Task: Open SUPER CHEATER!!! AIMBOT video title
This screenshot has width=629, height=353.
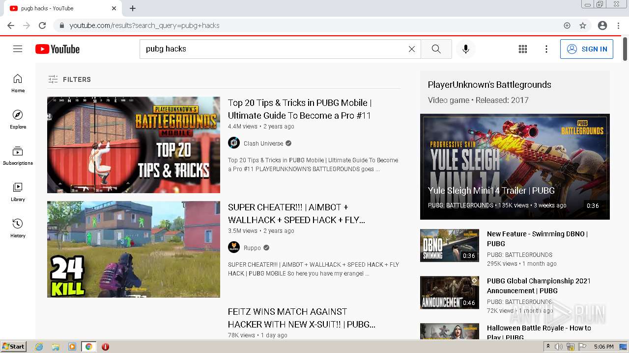Action: click(x=296, y=213)
